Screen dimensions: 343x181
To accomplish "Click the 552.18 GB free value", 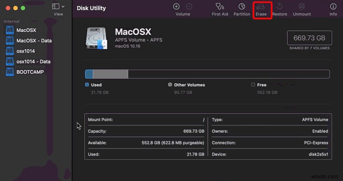I will tap(267, 93).
